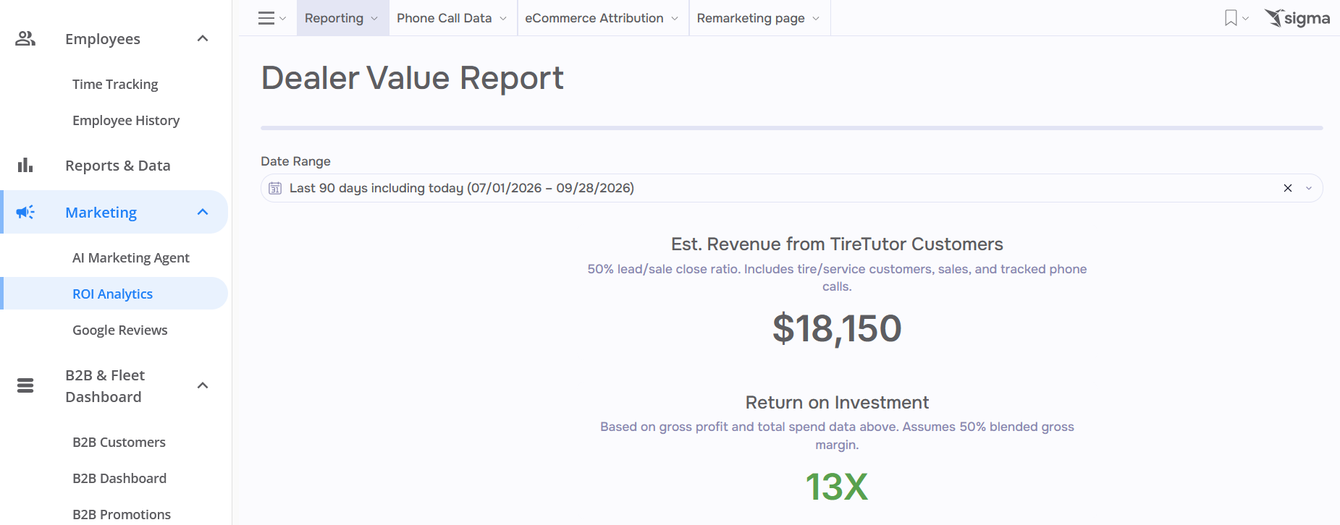Image resolution: width=1340 pixels, height=525 pixels.
Task: Click the Sigma logo
Action: pyautogui.click(x=1297, y=18)
